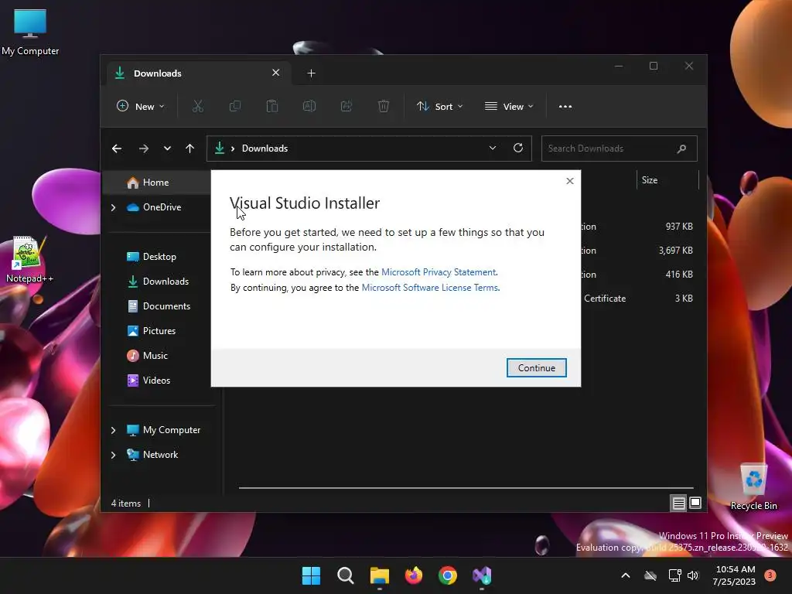Click the Copy icon in Explorer toolbar

[x=235, y=107]
